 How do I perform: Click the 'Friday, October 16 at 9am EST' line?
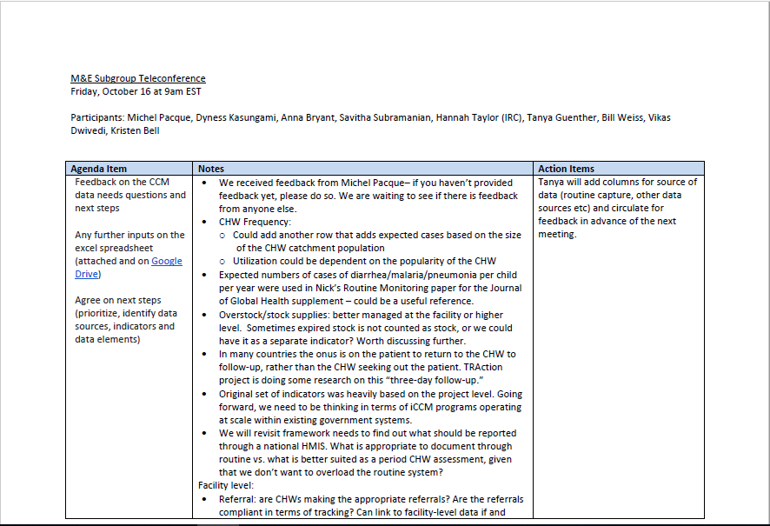pos(136,91)
